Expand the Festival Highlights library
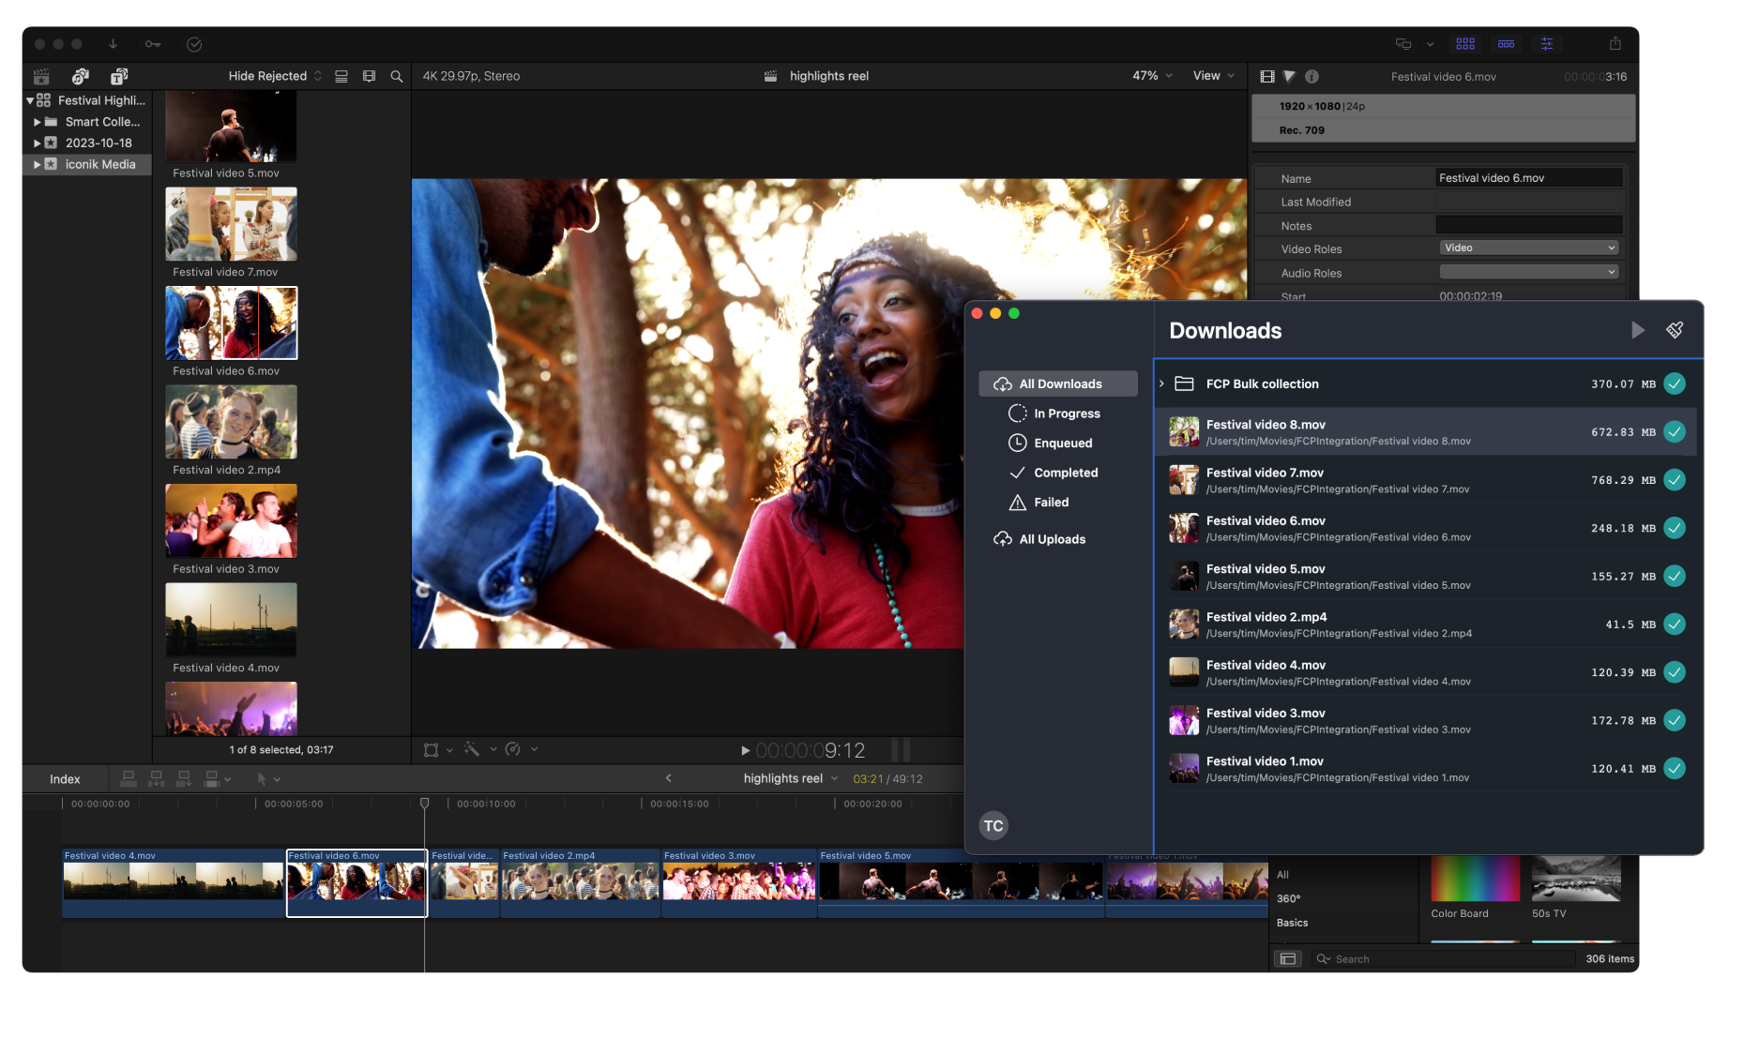This screenshot has width=1744, height=1038. [x=30, y=100]
